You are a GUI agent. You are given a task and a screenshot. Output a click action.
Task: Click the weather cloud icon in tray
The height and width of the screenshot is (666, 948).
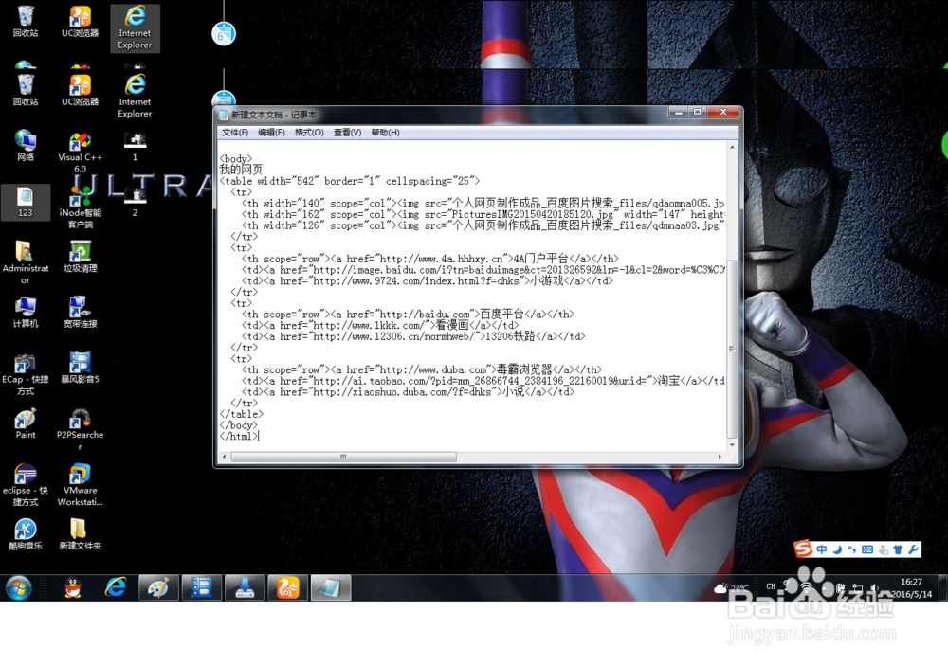pos(720,588)
